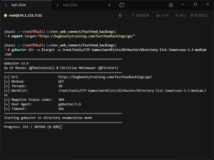Click the reconnect (重新连接) refresh icon
214x160 pixels.
(133, 15)
